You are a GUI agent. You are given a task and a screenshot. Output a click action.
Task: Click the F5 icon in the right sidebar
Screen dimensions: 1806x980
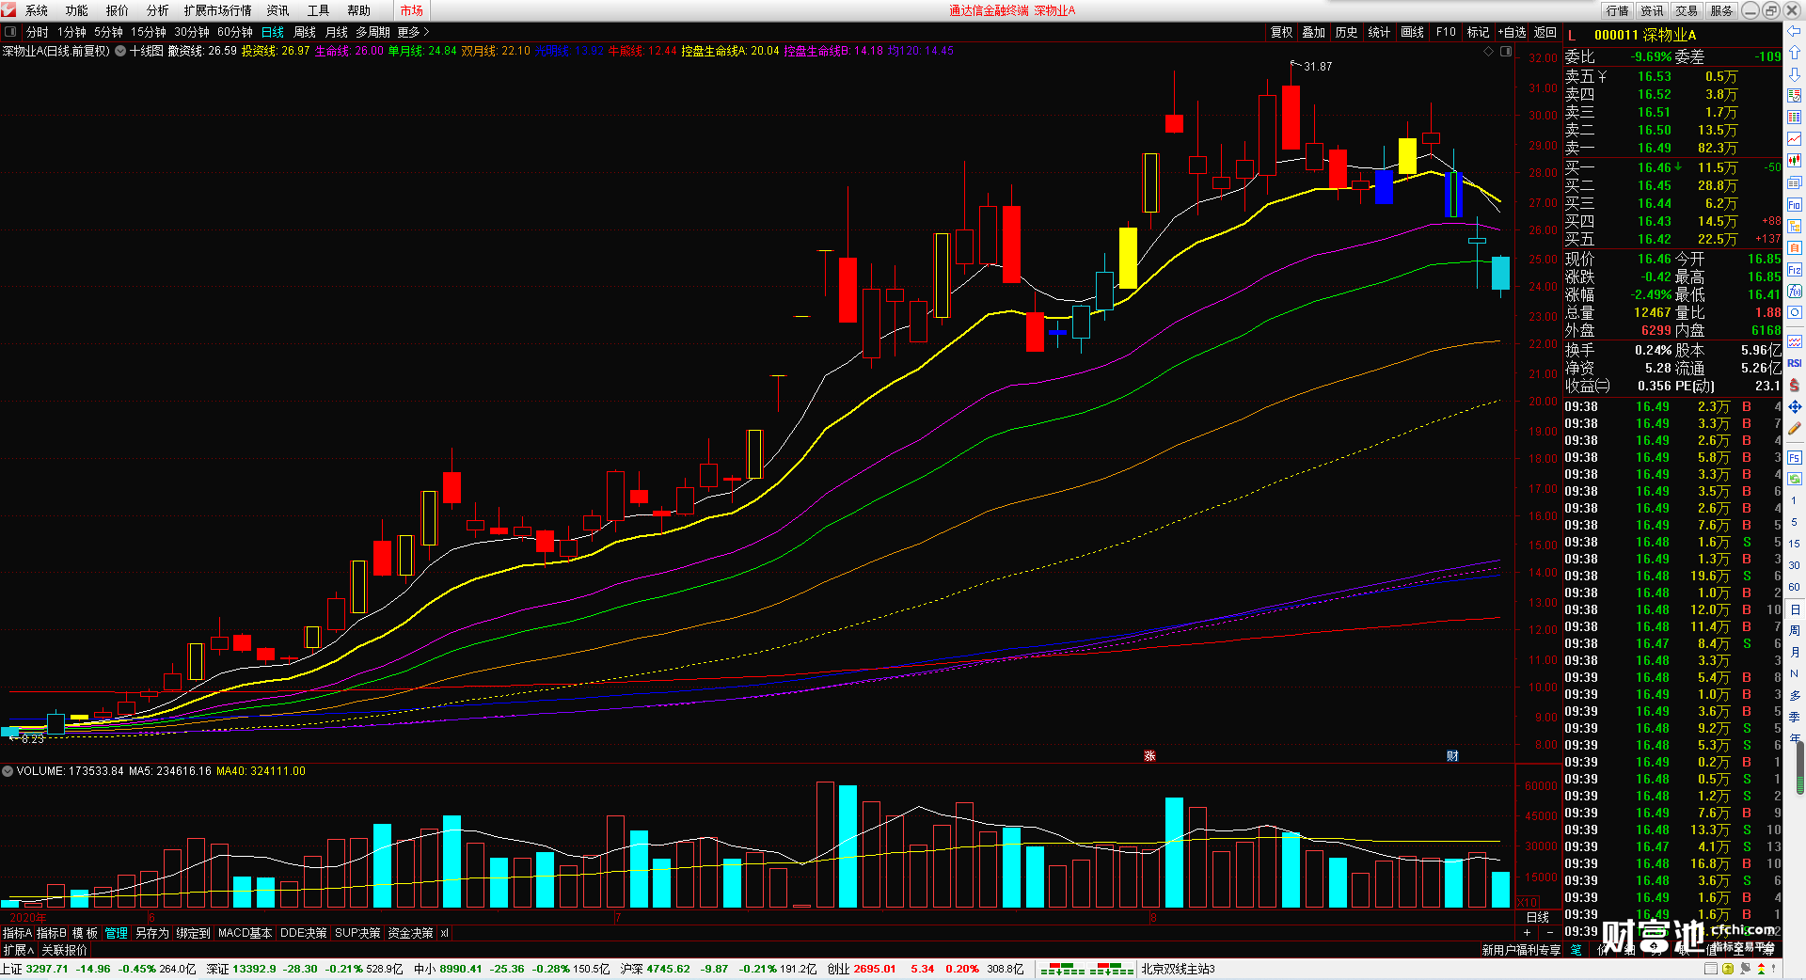[1794, 457]
